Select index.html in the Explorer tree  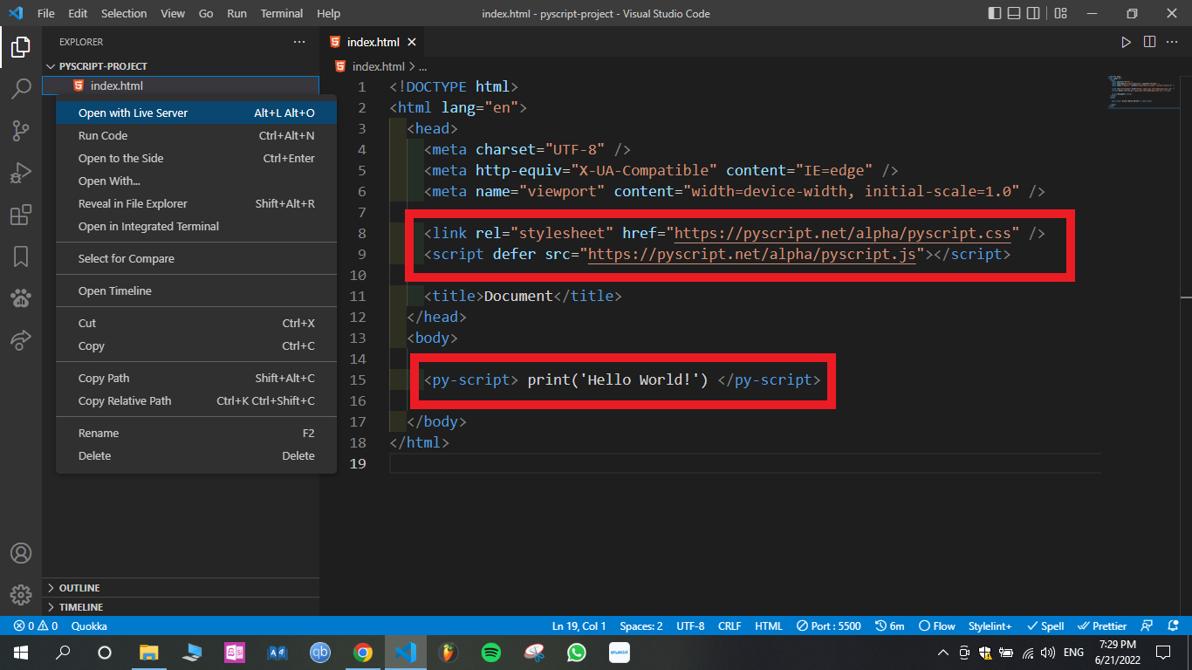click(x=181, y=85)
